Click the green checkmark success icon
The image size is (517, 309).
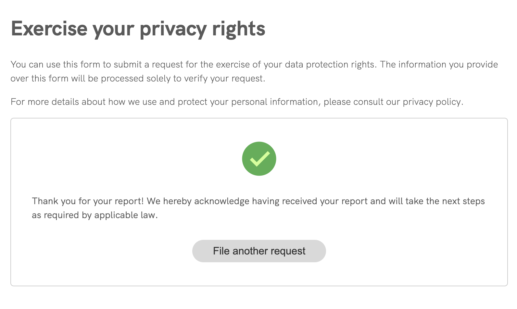pos(259,159)
